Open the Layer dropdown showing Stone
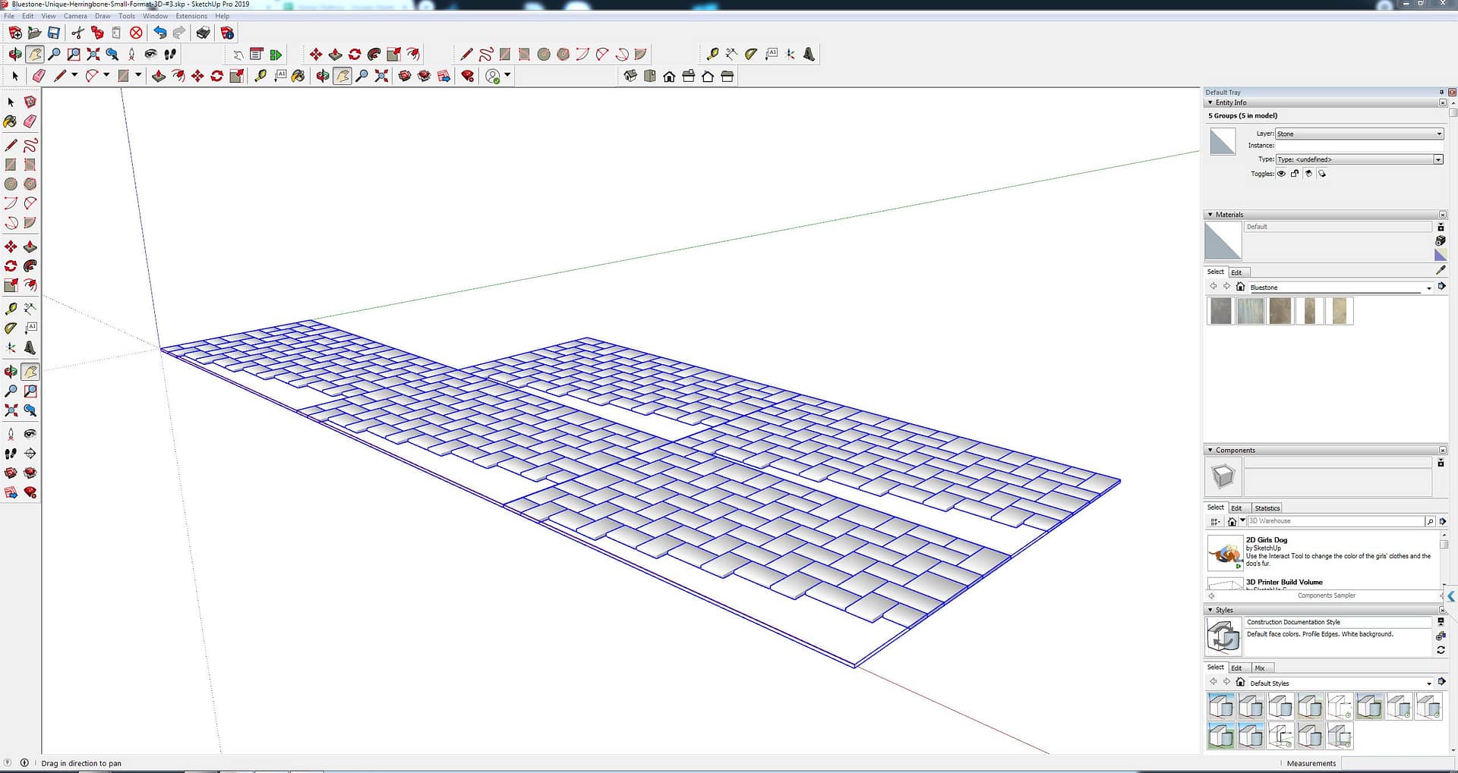The width and height of the screenshot is (1458, 773). tap(1359, 134)
